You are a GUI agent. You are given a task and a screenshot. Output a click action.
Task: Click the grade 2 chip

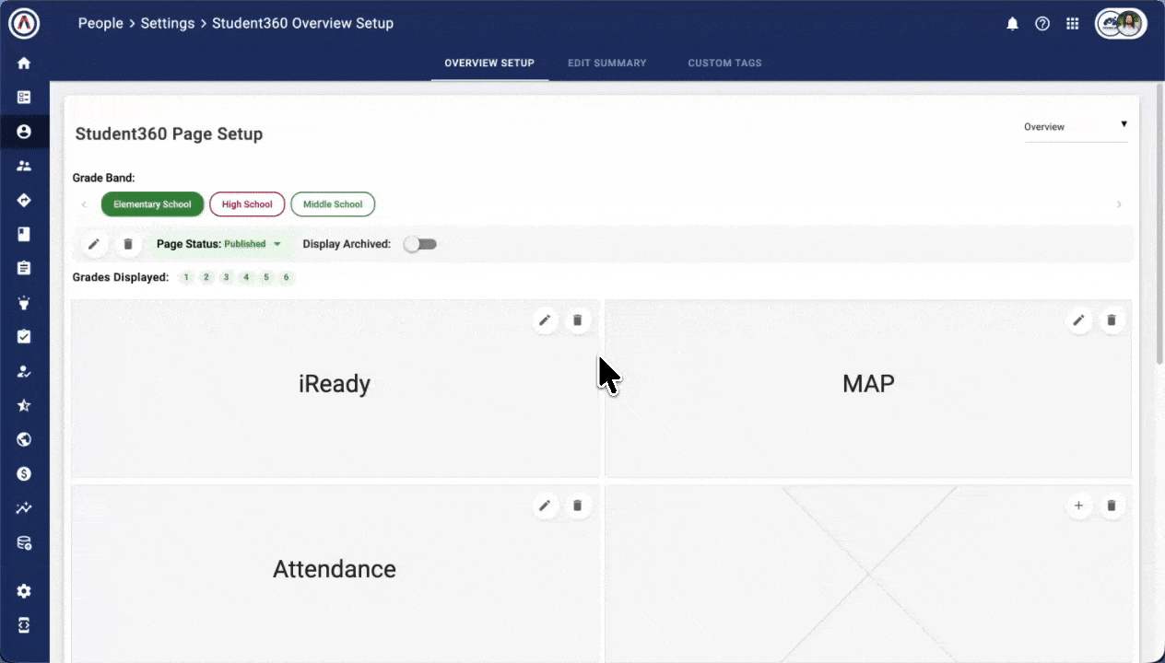[206, 277]
